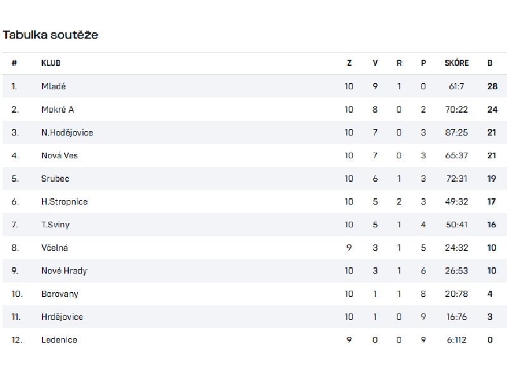Viewport: 507px width, 380px height.
Task: Click the Z matches column header
Action: (349, 63)
